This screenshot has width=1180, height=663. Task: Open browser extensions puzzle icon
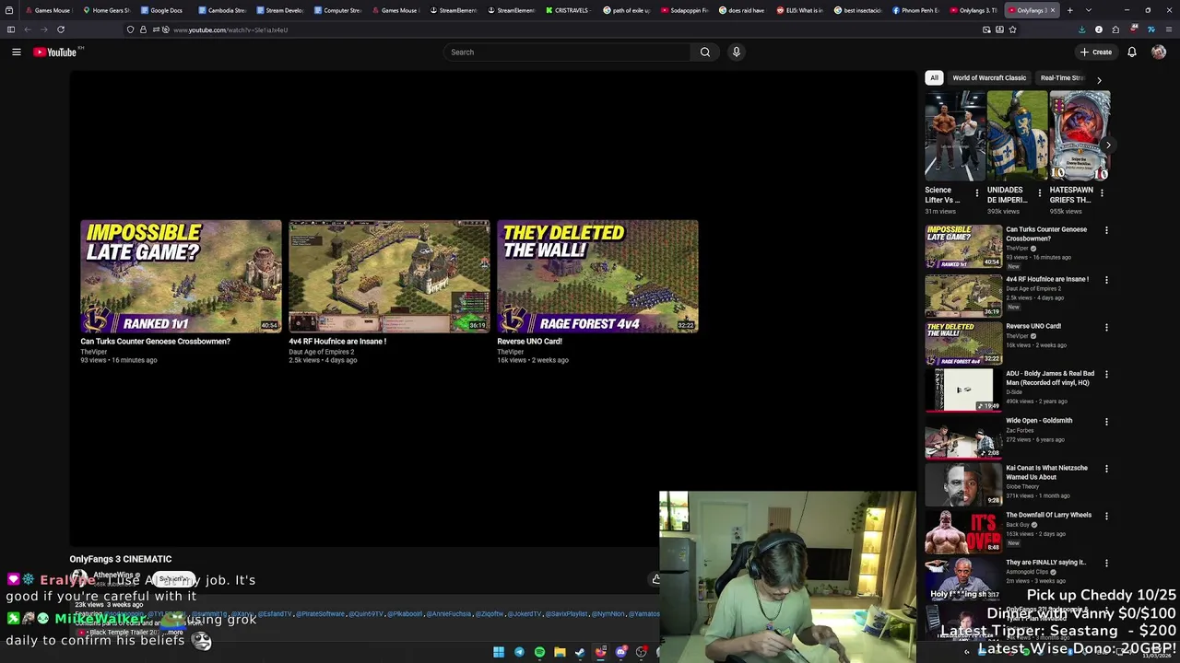point(1115,29)
